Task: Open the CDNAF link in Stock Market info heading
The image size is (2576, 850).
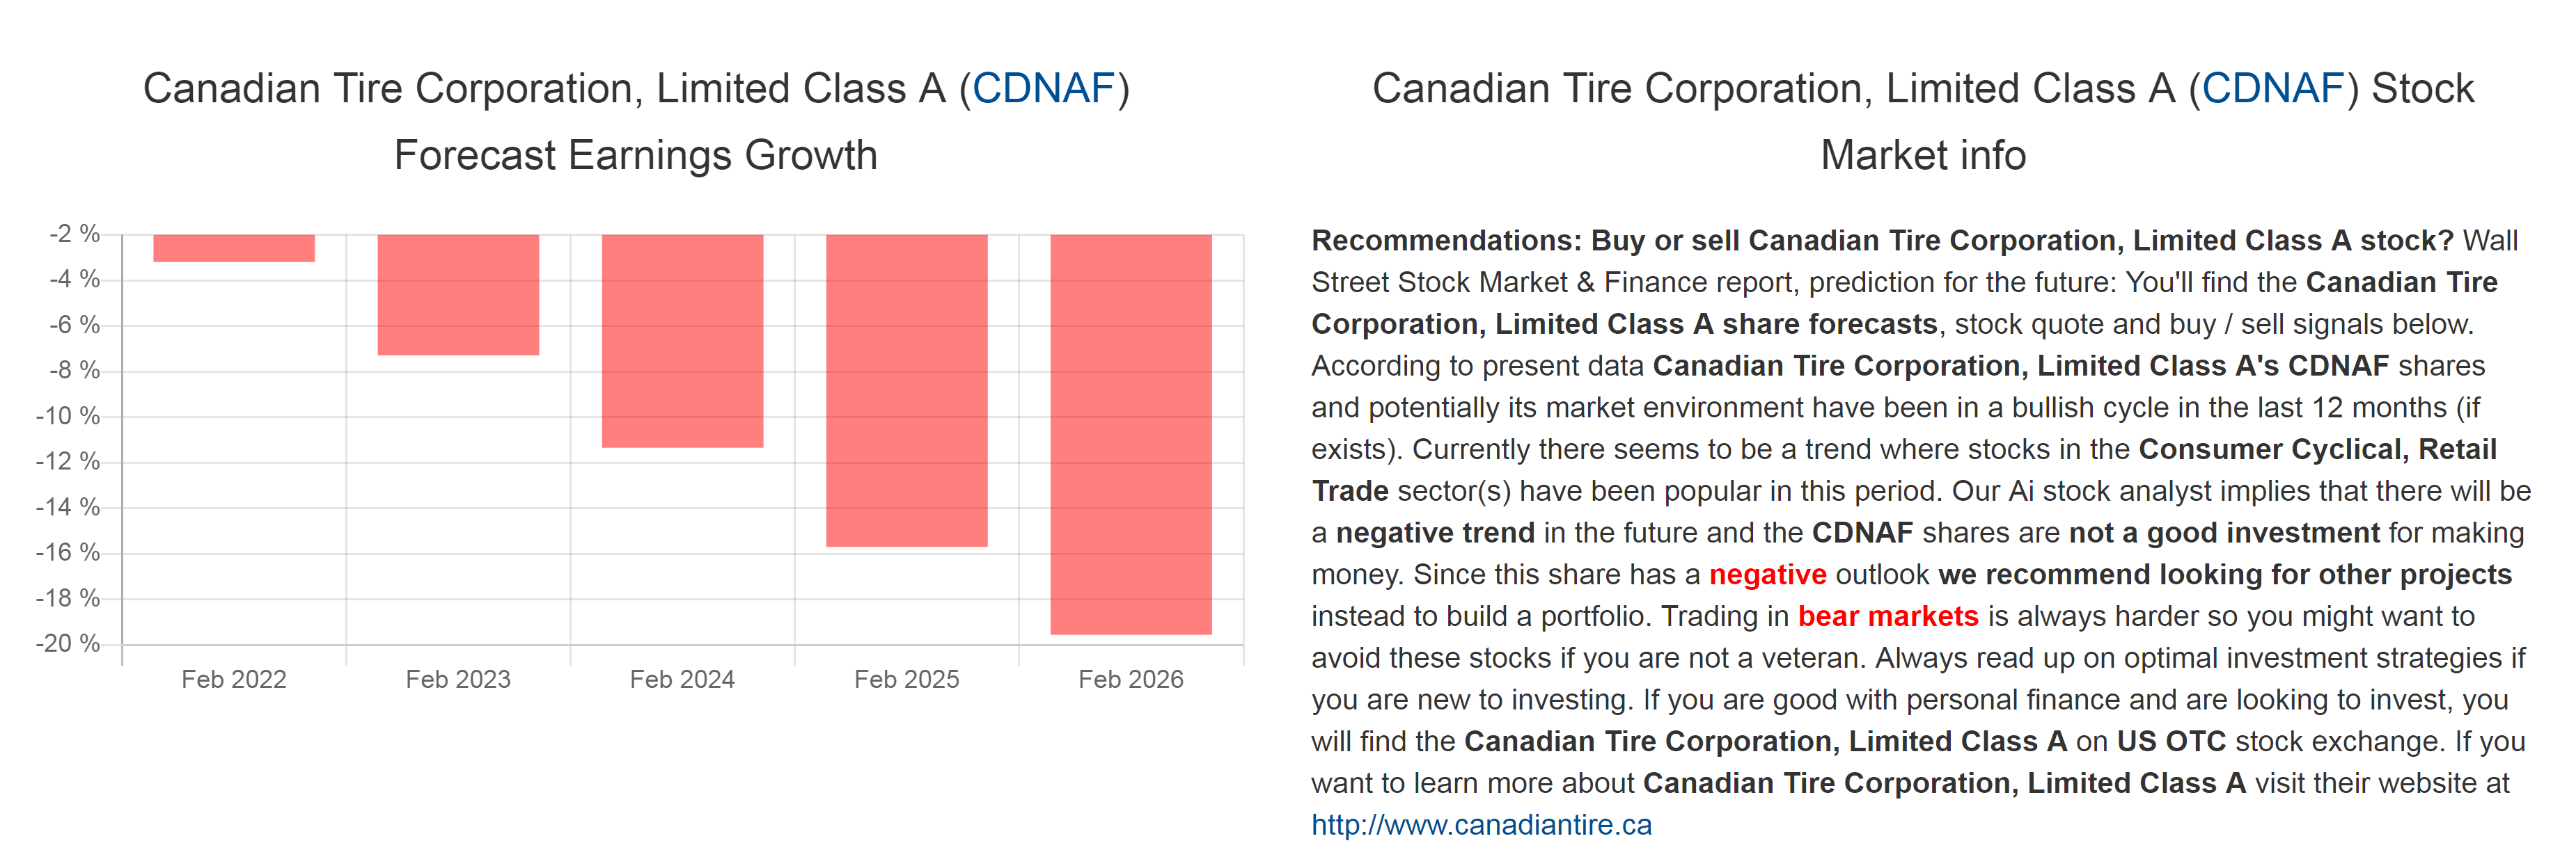Action: (2272, 89)
